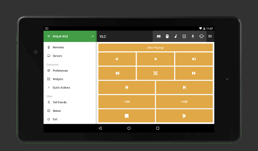Activate the microphone voice icon
The width and height of the screenshot is (258, 151).
coord(193,36)
